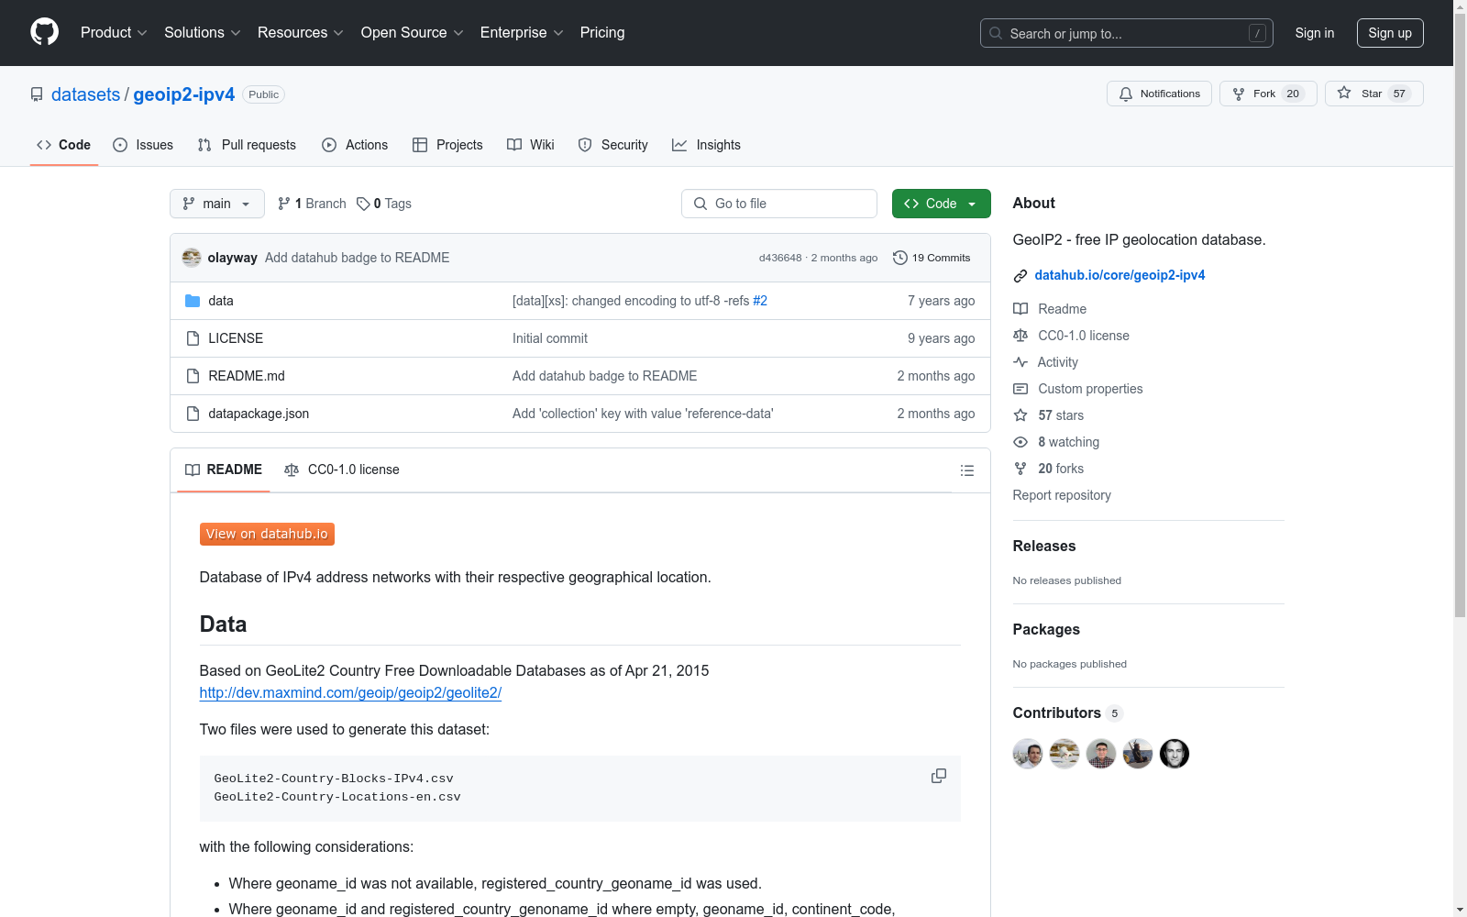
Task: Open the Pull requests tab
Action: [x=247, y=145]
